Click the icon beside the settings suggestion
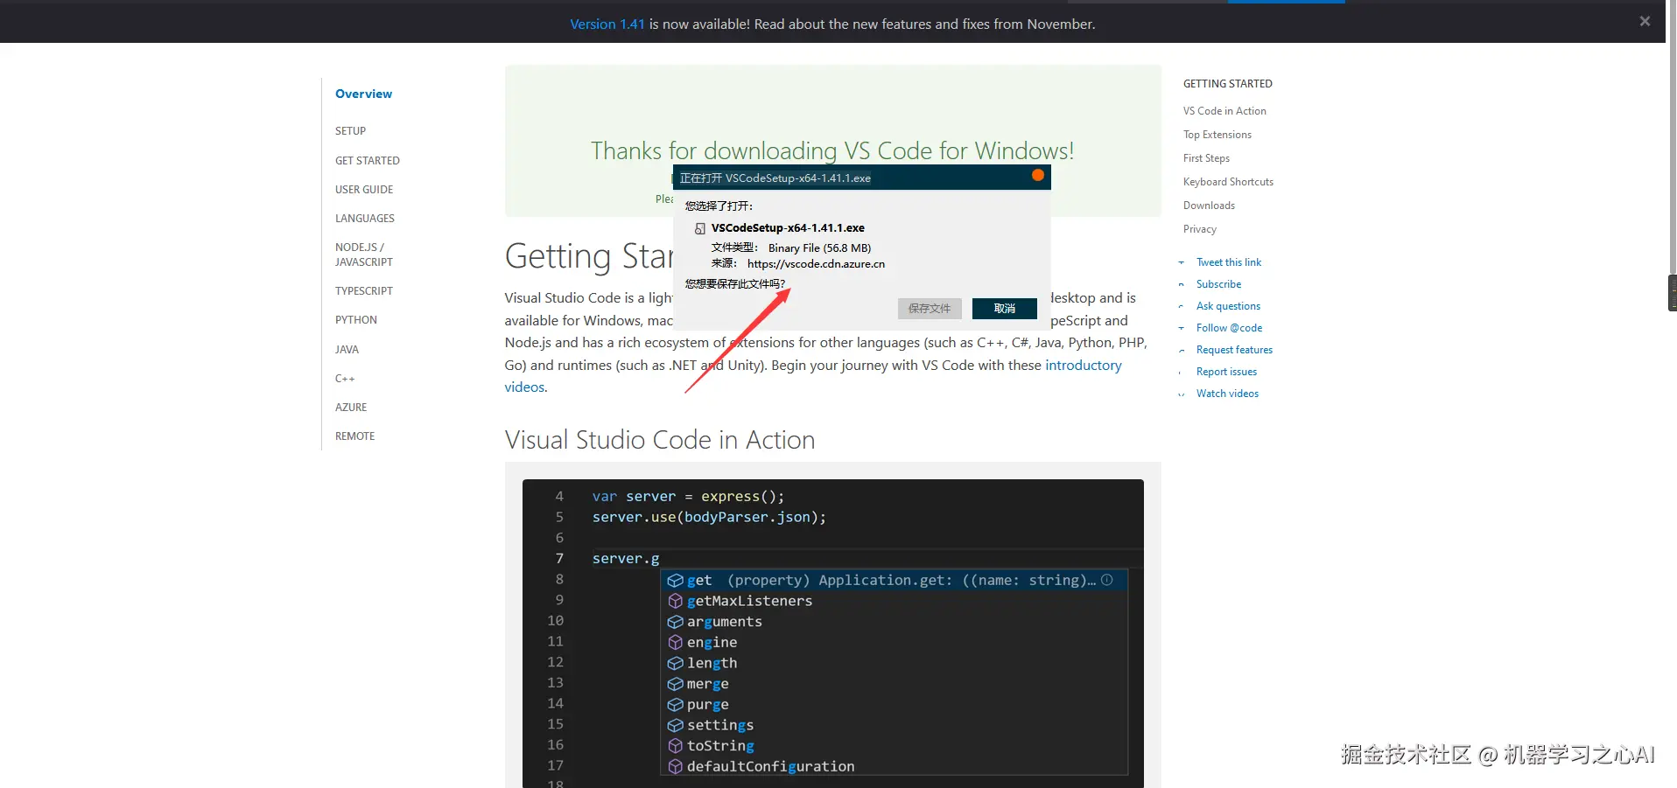Image resolution: width=1677 pixels, height=788 pixels. [675, 725]
